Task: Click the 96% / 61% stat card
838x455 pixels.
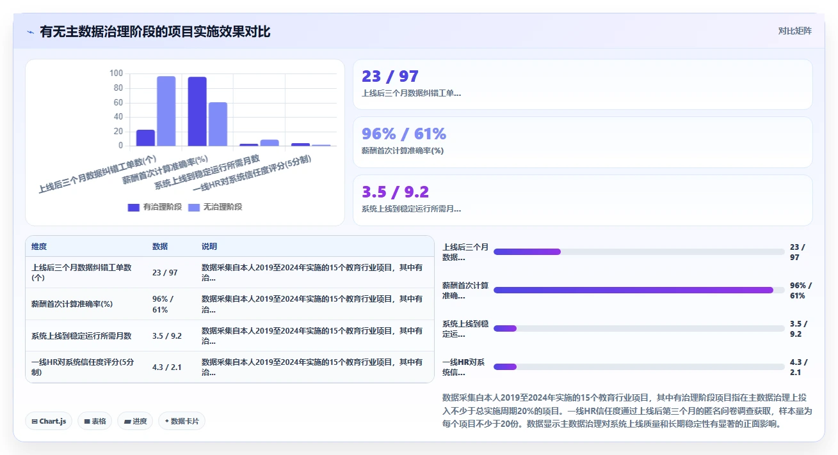Action: coord(583,142)
